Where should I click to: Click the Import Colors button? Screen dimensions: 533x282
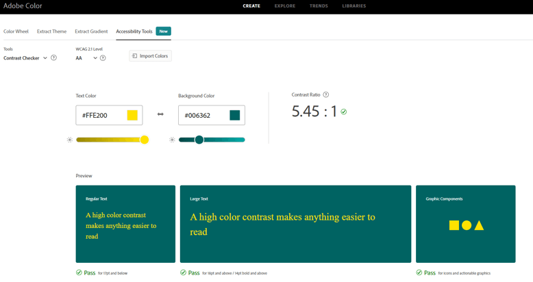pos(150,55)
